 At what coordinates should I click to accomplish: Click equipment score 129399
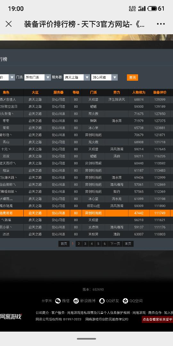[160, 100]
